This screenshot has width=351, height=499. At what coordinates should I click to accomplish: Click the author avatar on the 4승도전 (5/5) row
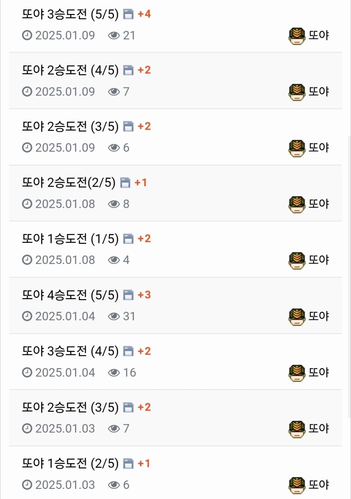click(297, 317)
